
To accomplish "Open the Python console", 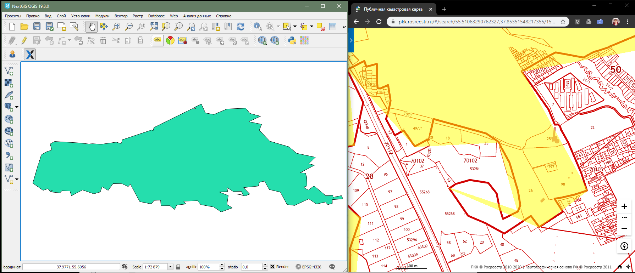I will click(x=292, y=41).
